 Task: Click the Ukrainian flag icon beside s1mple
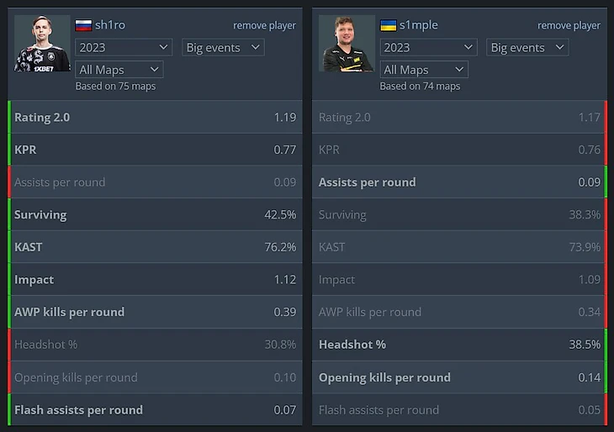coord(388,25)
